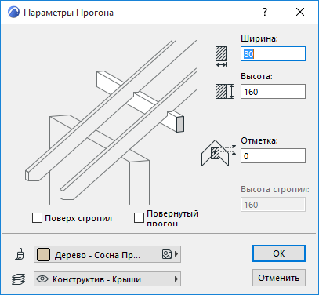Click the help question mark button

(265, 12)
